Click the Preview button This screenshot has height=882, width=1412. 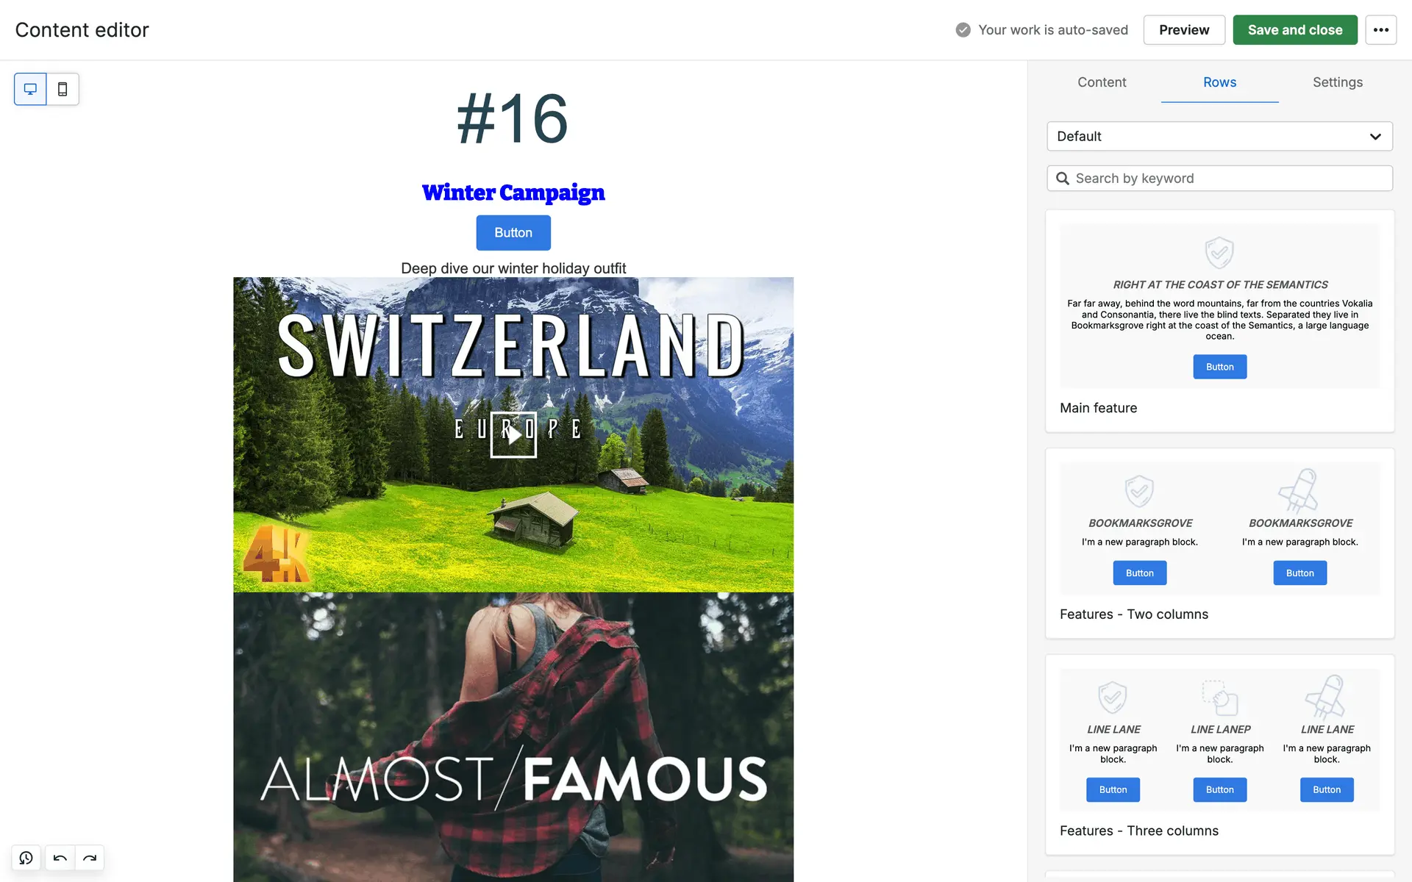click(1184, 30)
